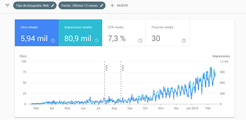
Task: Open the filter list icon
Action: click(x=7, y=6)
